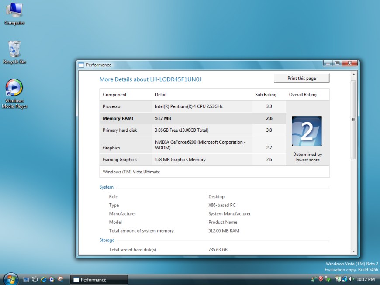Click the Graphics sub rating 2.7

(269, 148)
